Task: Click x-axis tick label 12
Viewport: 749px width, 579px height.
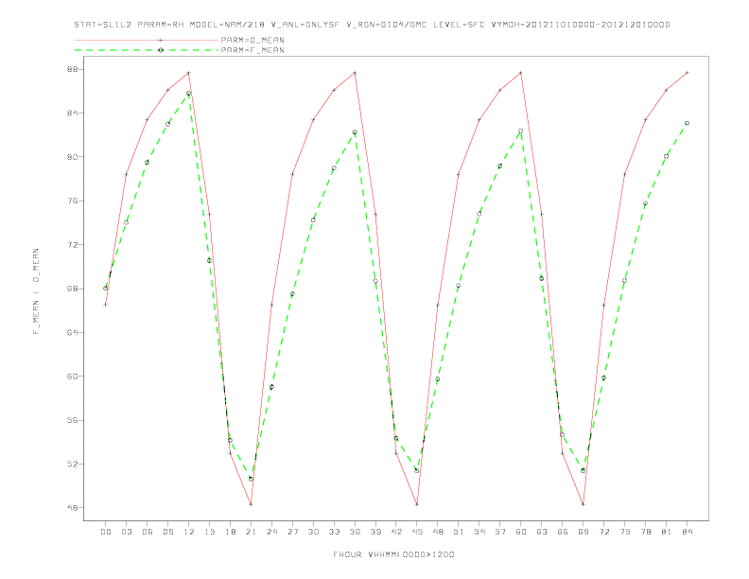Action: pos(189,532)
